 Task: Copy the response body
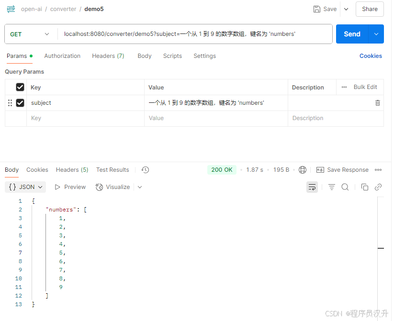point(364,187)
